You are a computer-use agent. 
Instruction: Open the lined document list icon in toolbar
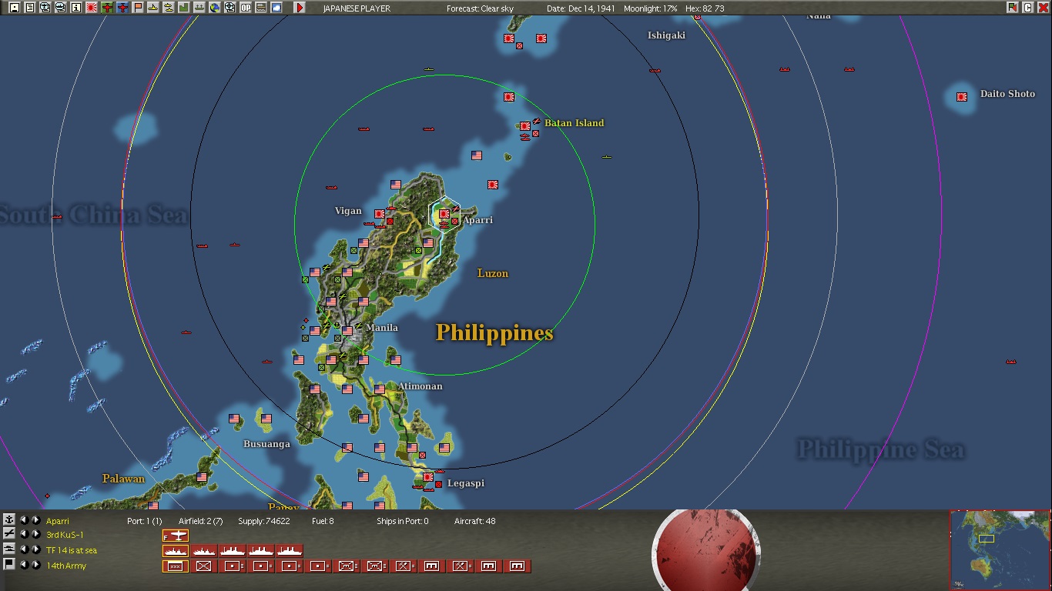tap(29, 8)
